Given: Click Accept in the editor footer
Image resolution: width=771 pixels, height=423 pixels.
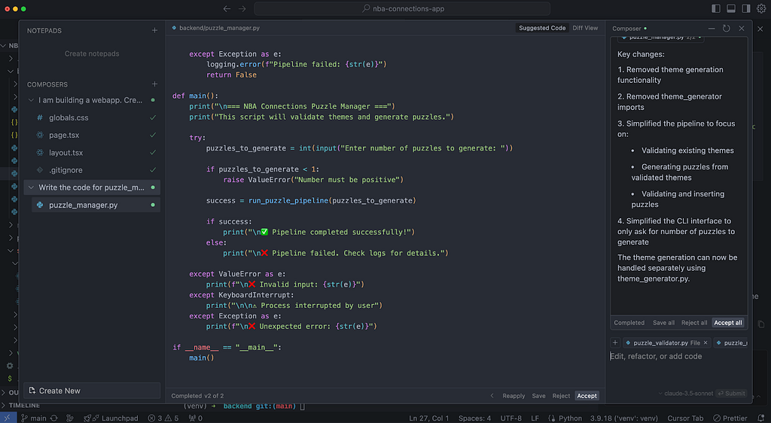Looking at the screenshot, I should tap(587, 395).
